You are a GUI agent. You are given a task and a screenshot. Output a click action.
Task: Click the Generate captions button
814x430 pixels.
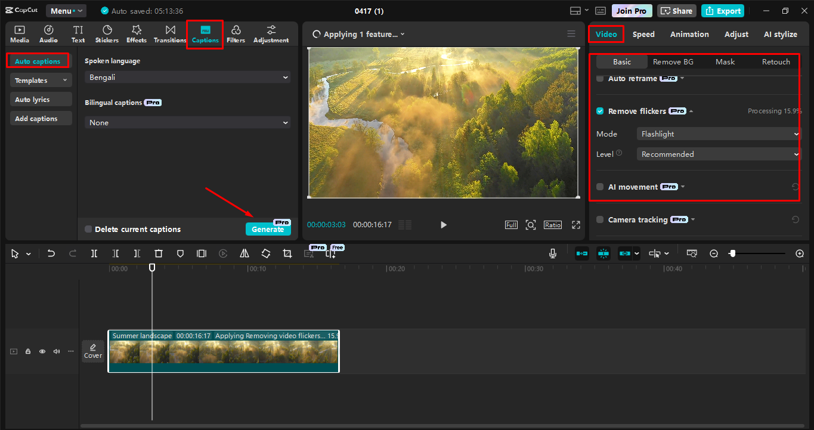click(268, 229)
